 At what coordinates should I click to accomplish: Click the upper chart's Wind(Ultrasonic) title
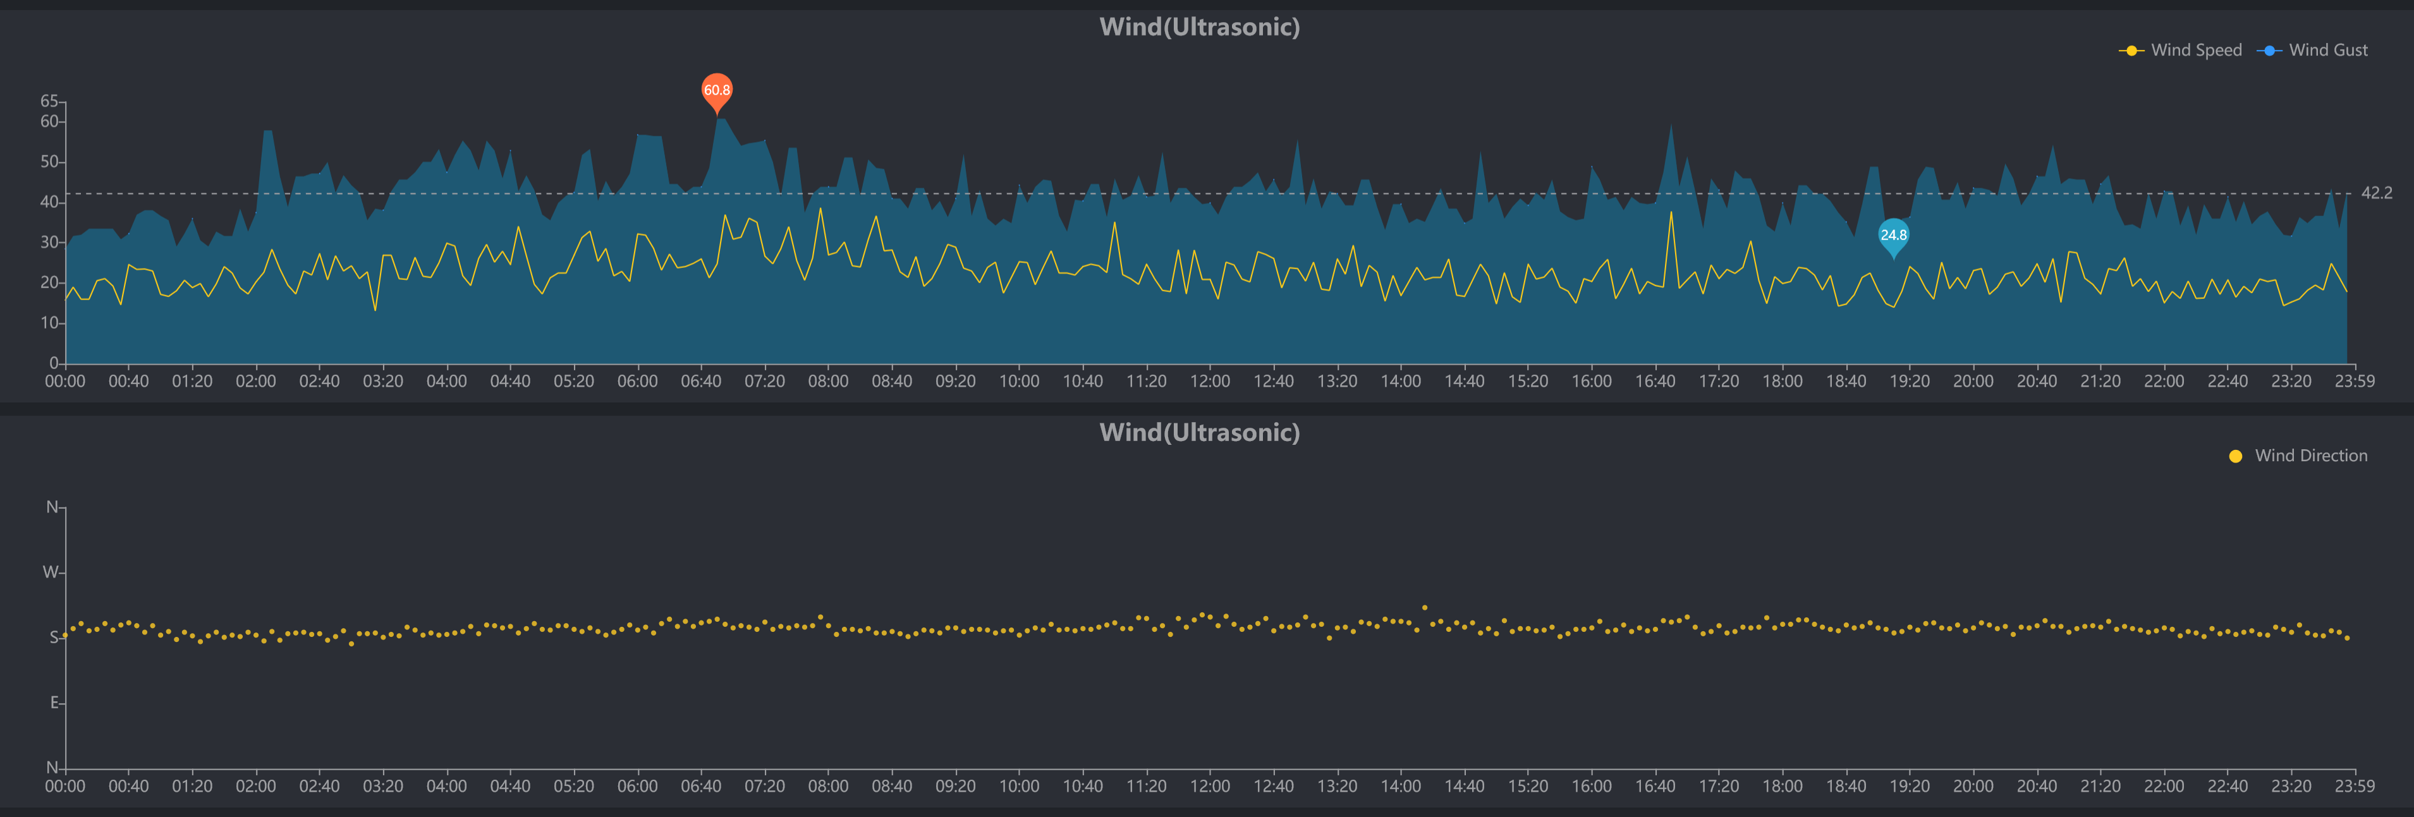tap(1200, 27)
